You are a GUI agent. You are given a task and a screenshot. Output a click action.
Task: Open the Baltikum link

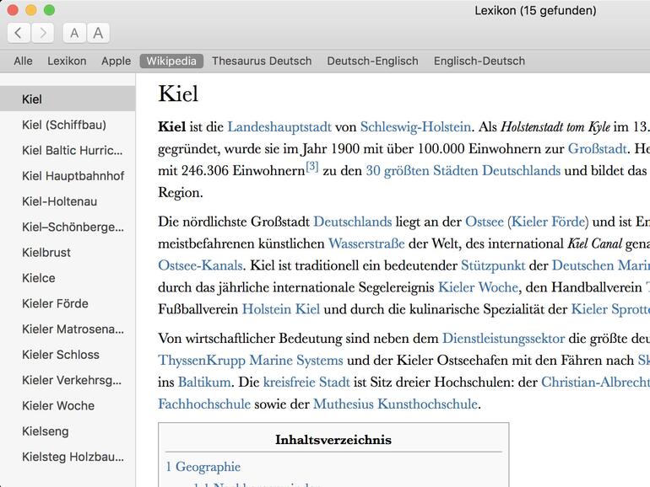click(204, 382)
